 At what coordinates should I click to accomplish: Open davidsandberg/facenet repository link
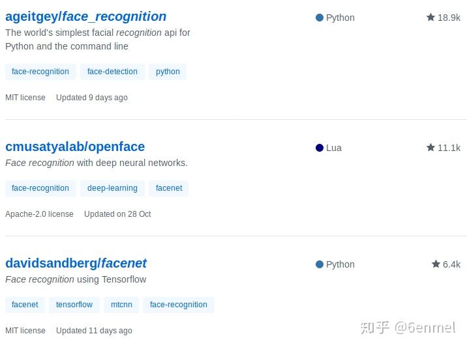pos(76,263)
